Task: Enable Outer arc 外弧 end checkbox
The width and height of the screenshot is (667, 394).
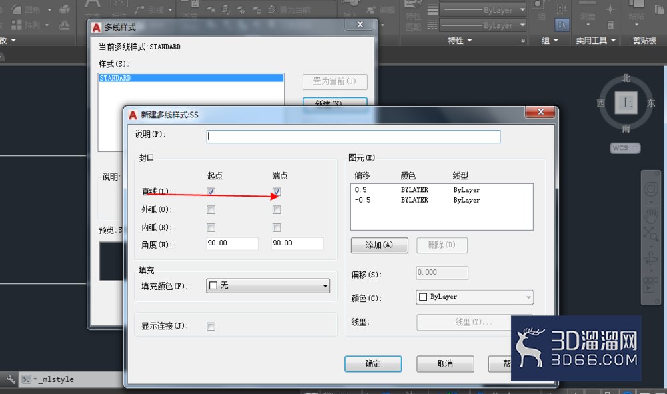Action: point(277,209)
